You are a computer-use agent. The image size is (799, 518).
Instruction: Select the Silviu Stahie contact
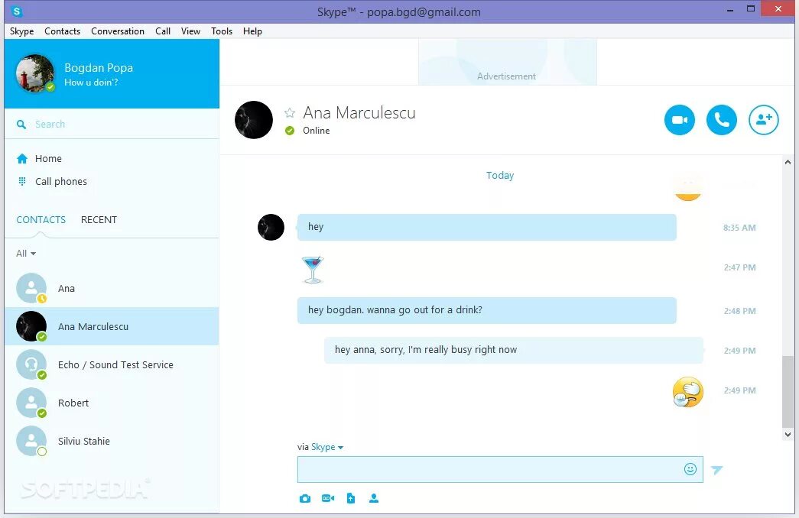coord(112,441)
